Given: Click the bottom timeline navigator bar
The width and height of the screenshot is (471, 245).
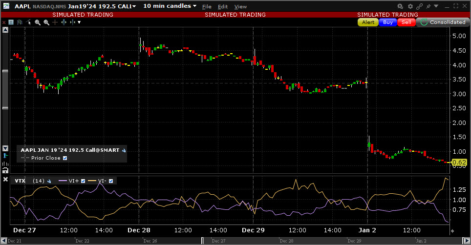Looking at the screenshot, I should (x=235, y=241).
